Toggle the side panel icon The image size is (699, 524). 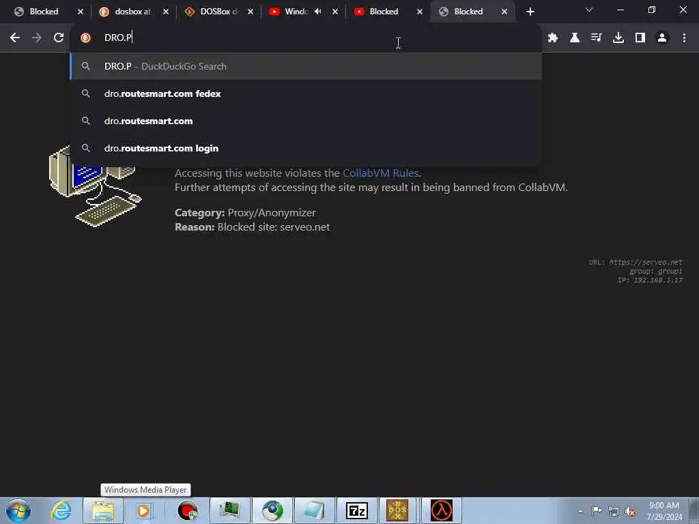pos(640,38)
